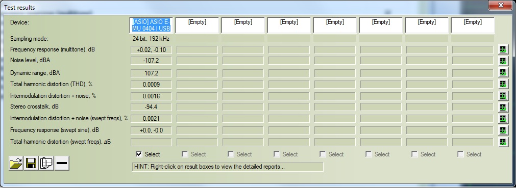Open graph for Total harmonic distortion (THD)

(503, 84)
